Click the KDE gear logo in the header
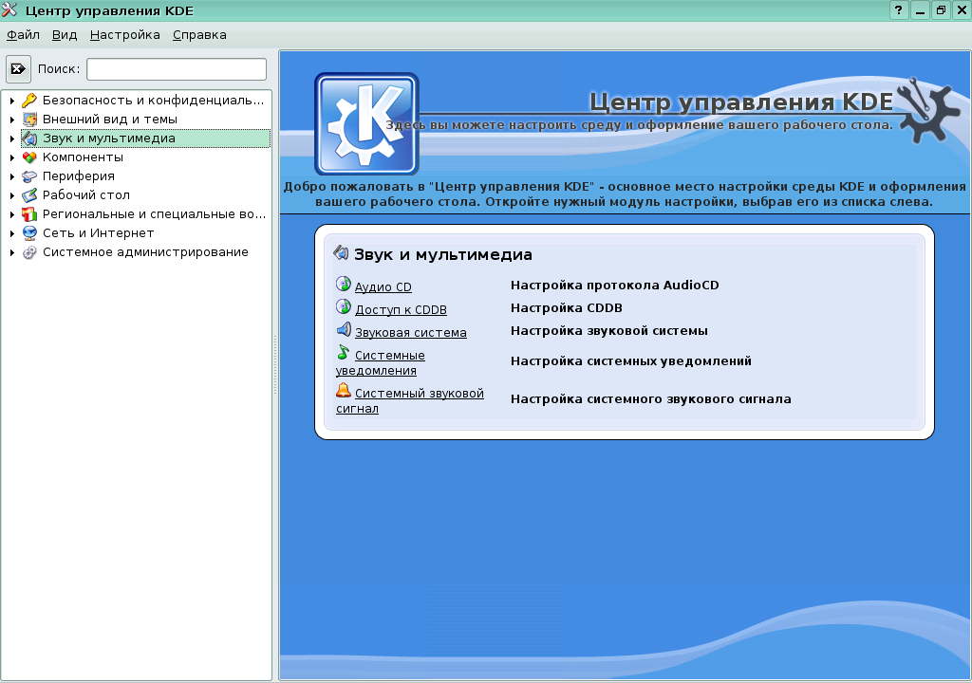The image size is (972, 683). point(366,124)
